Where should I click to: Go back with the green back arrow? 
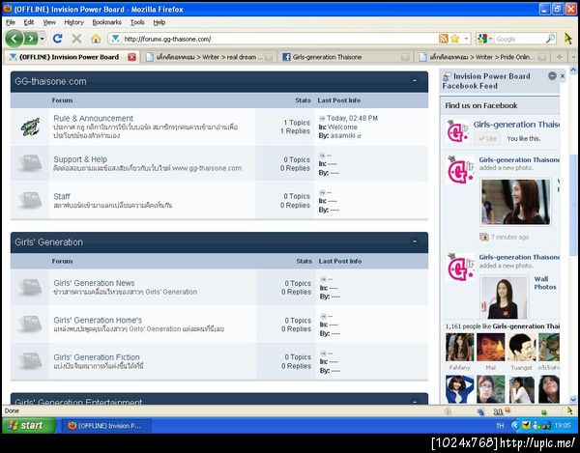(x=14, y=39)
